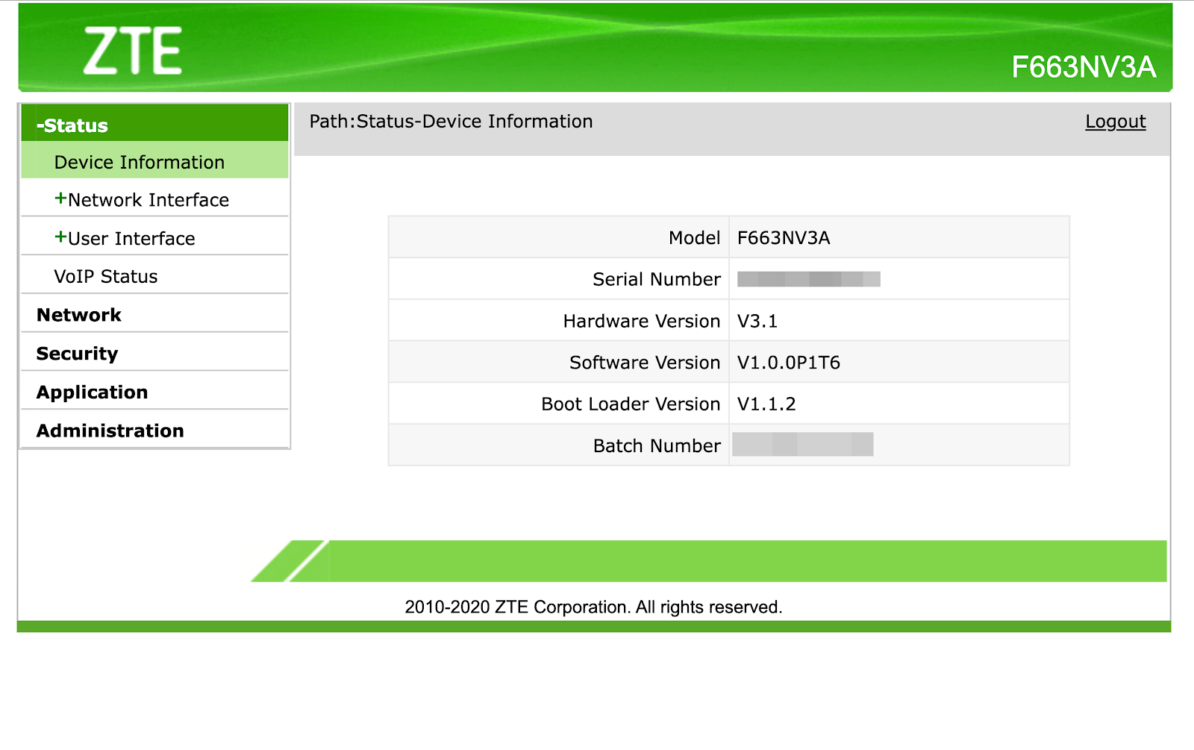Expand the User Interface submenu
This screenshot has width=1194, height=750.
[125, 238]
